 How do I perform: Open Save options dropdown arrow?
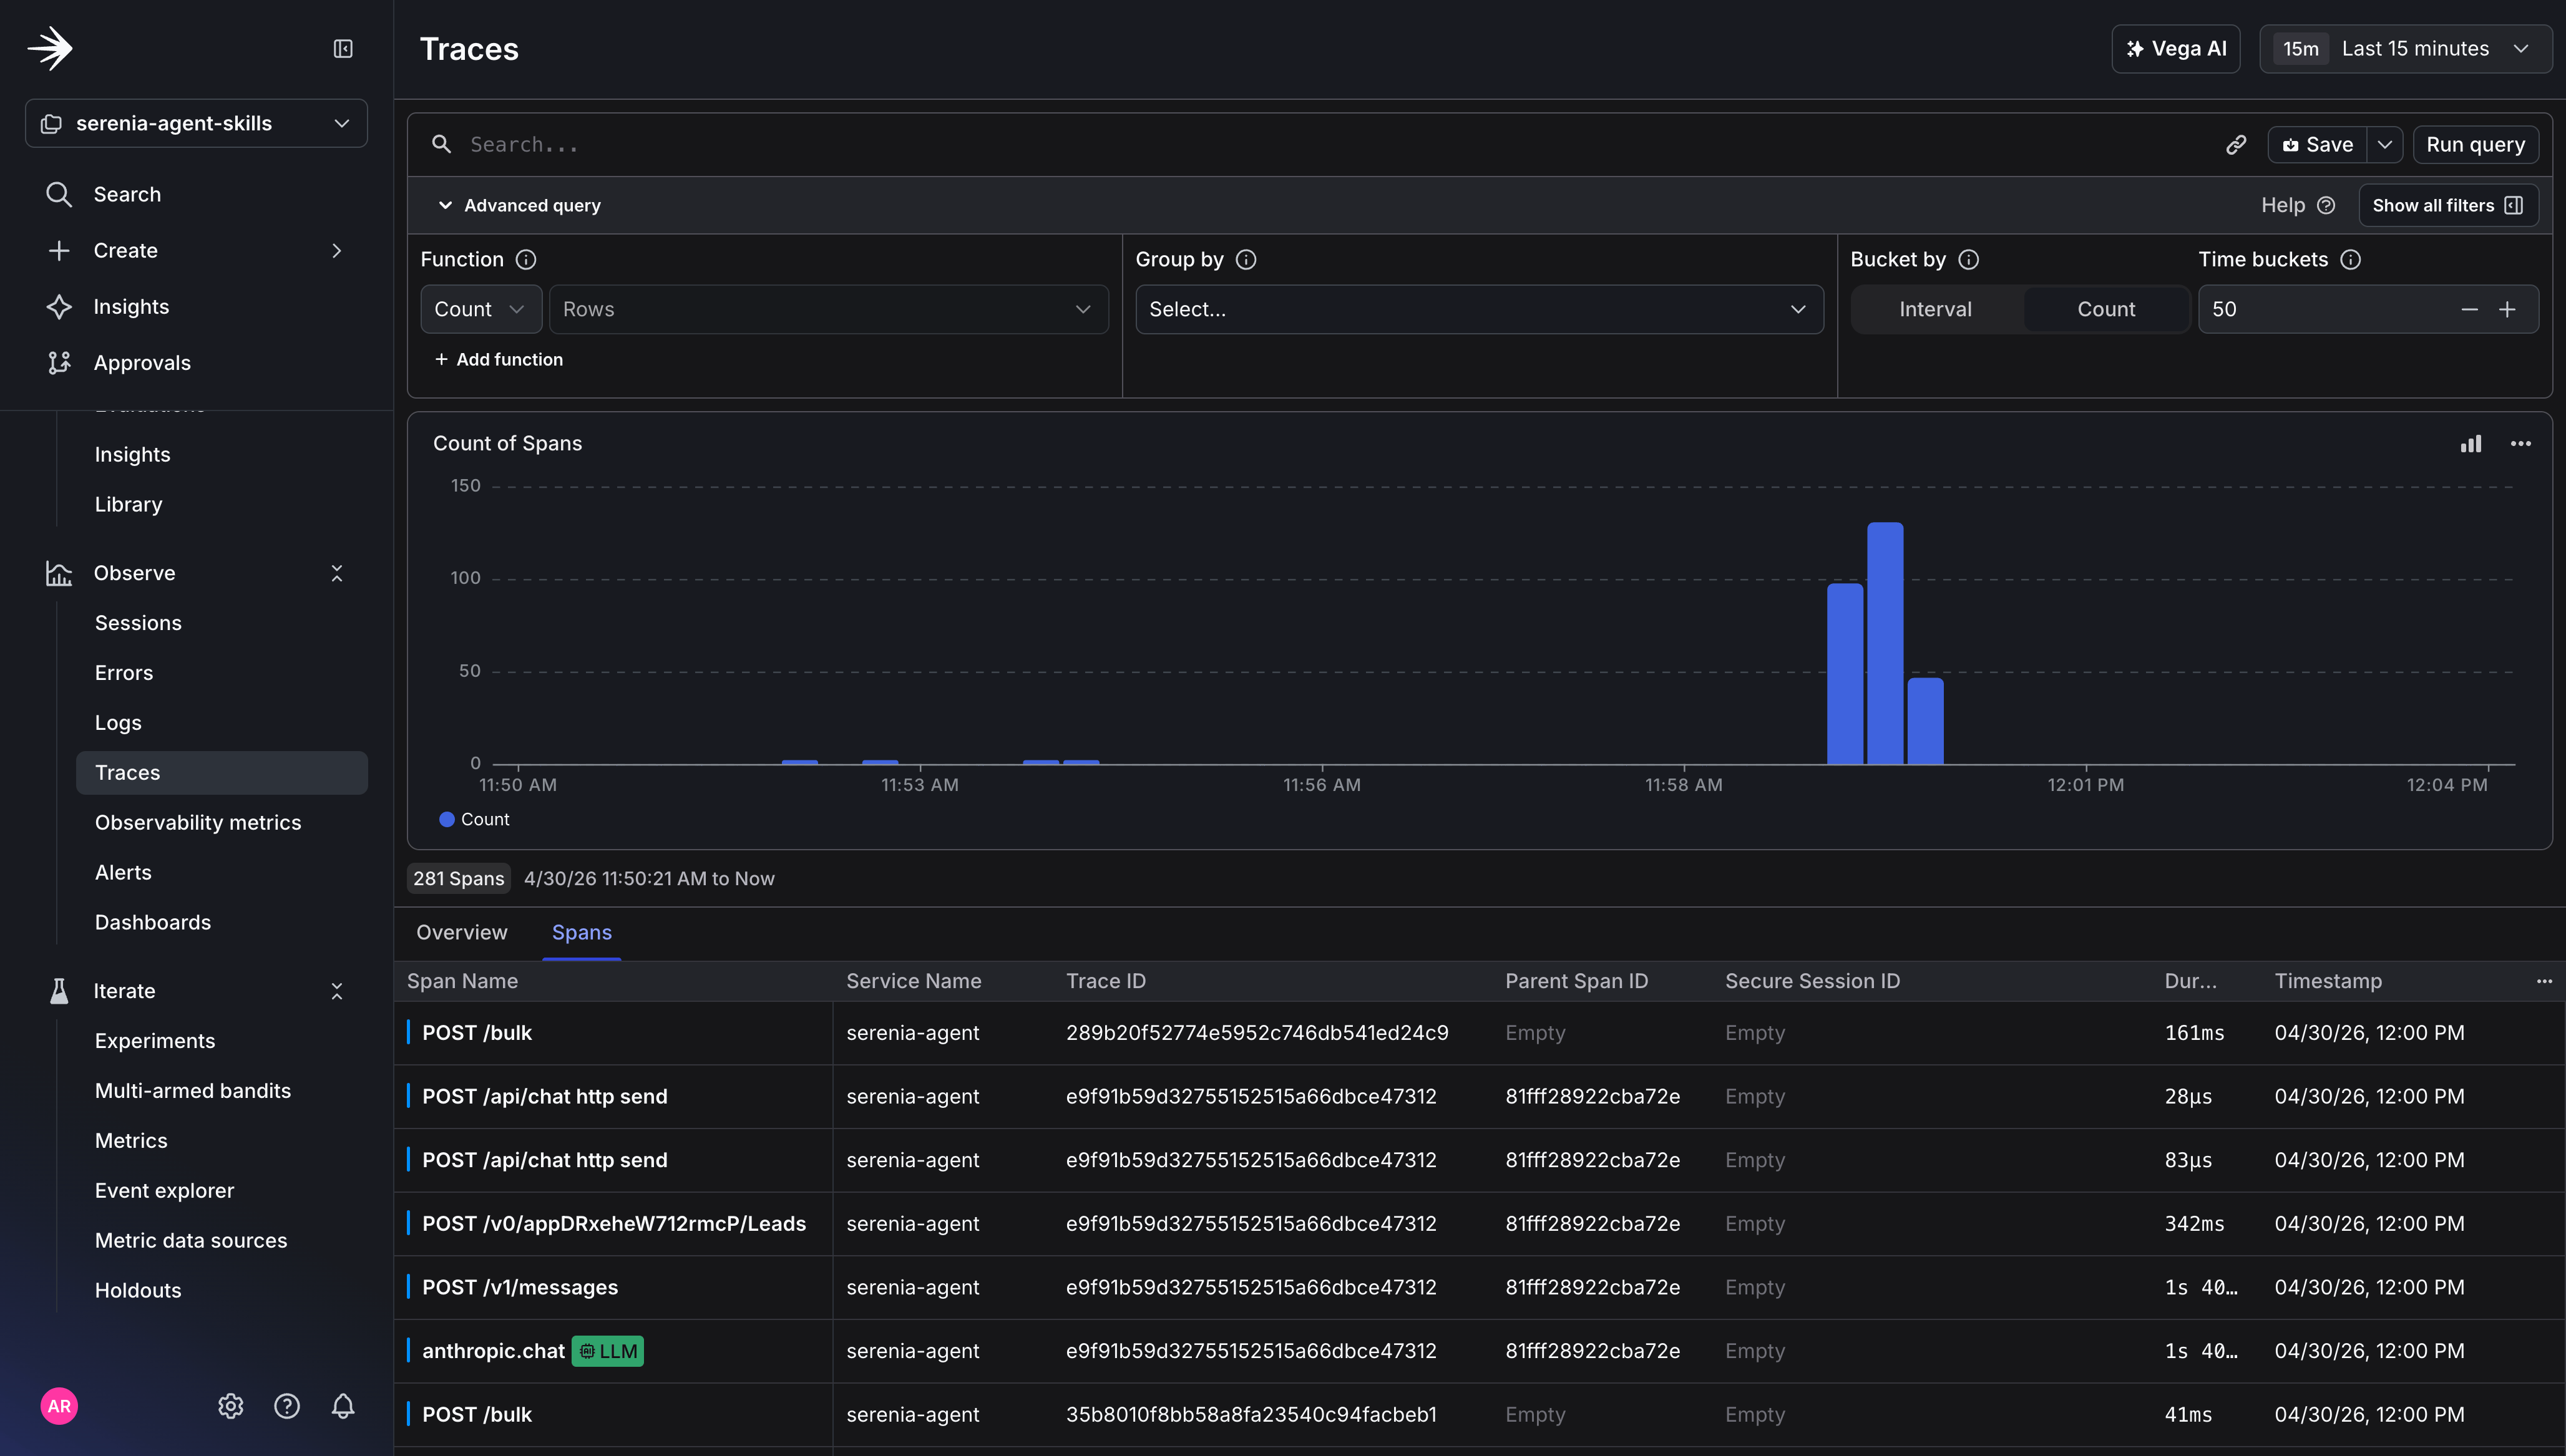coord(2385,145)
